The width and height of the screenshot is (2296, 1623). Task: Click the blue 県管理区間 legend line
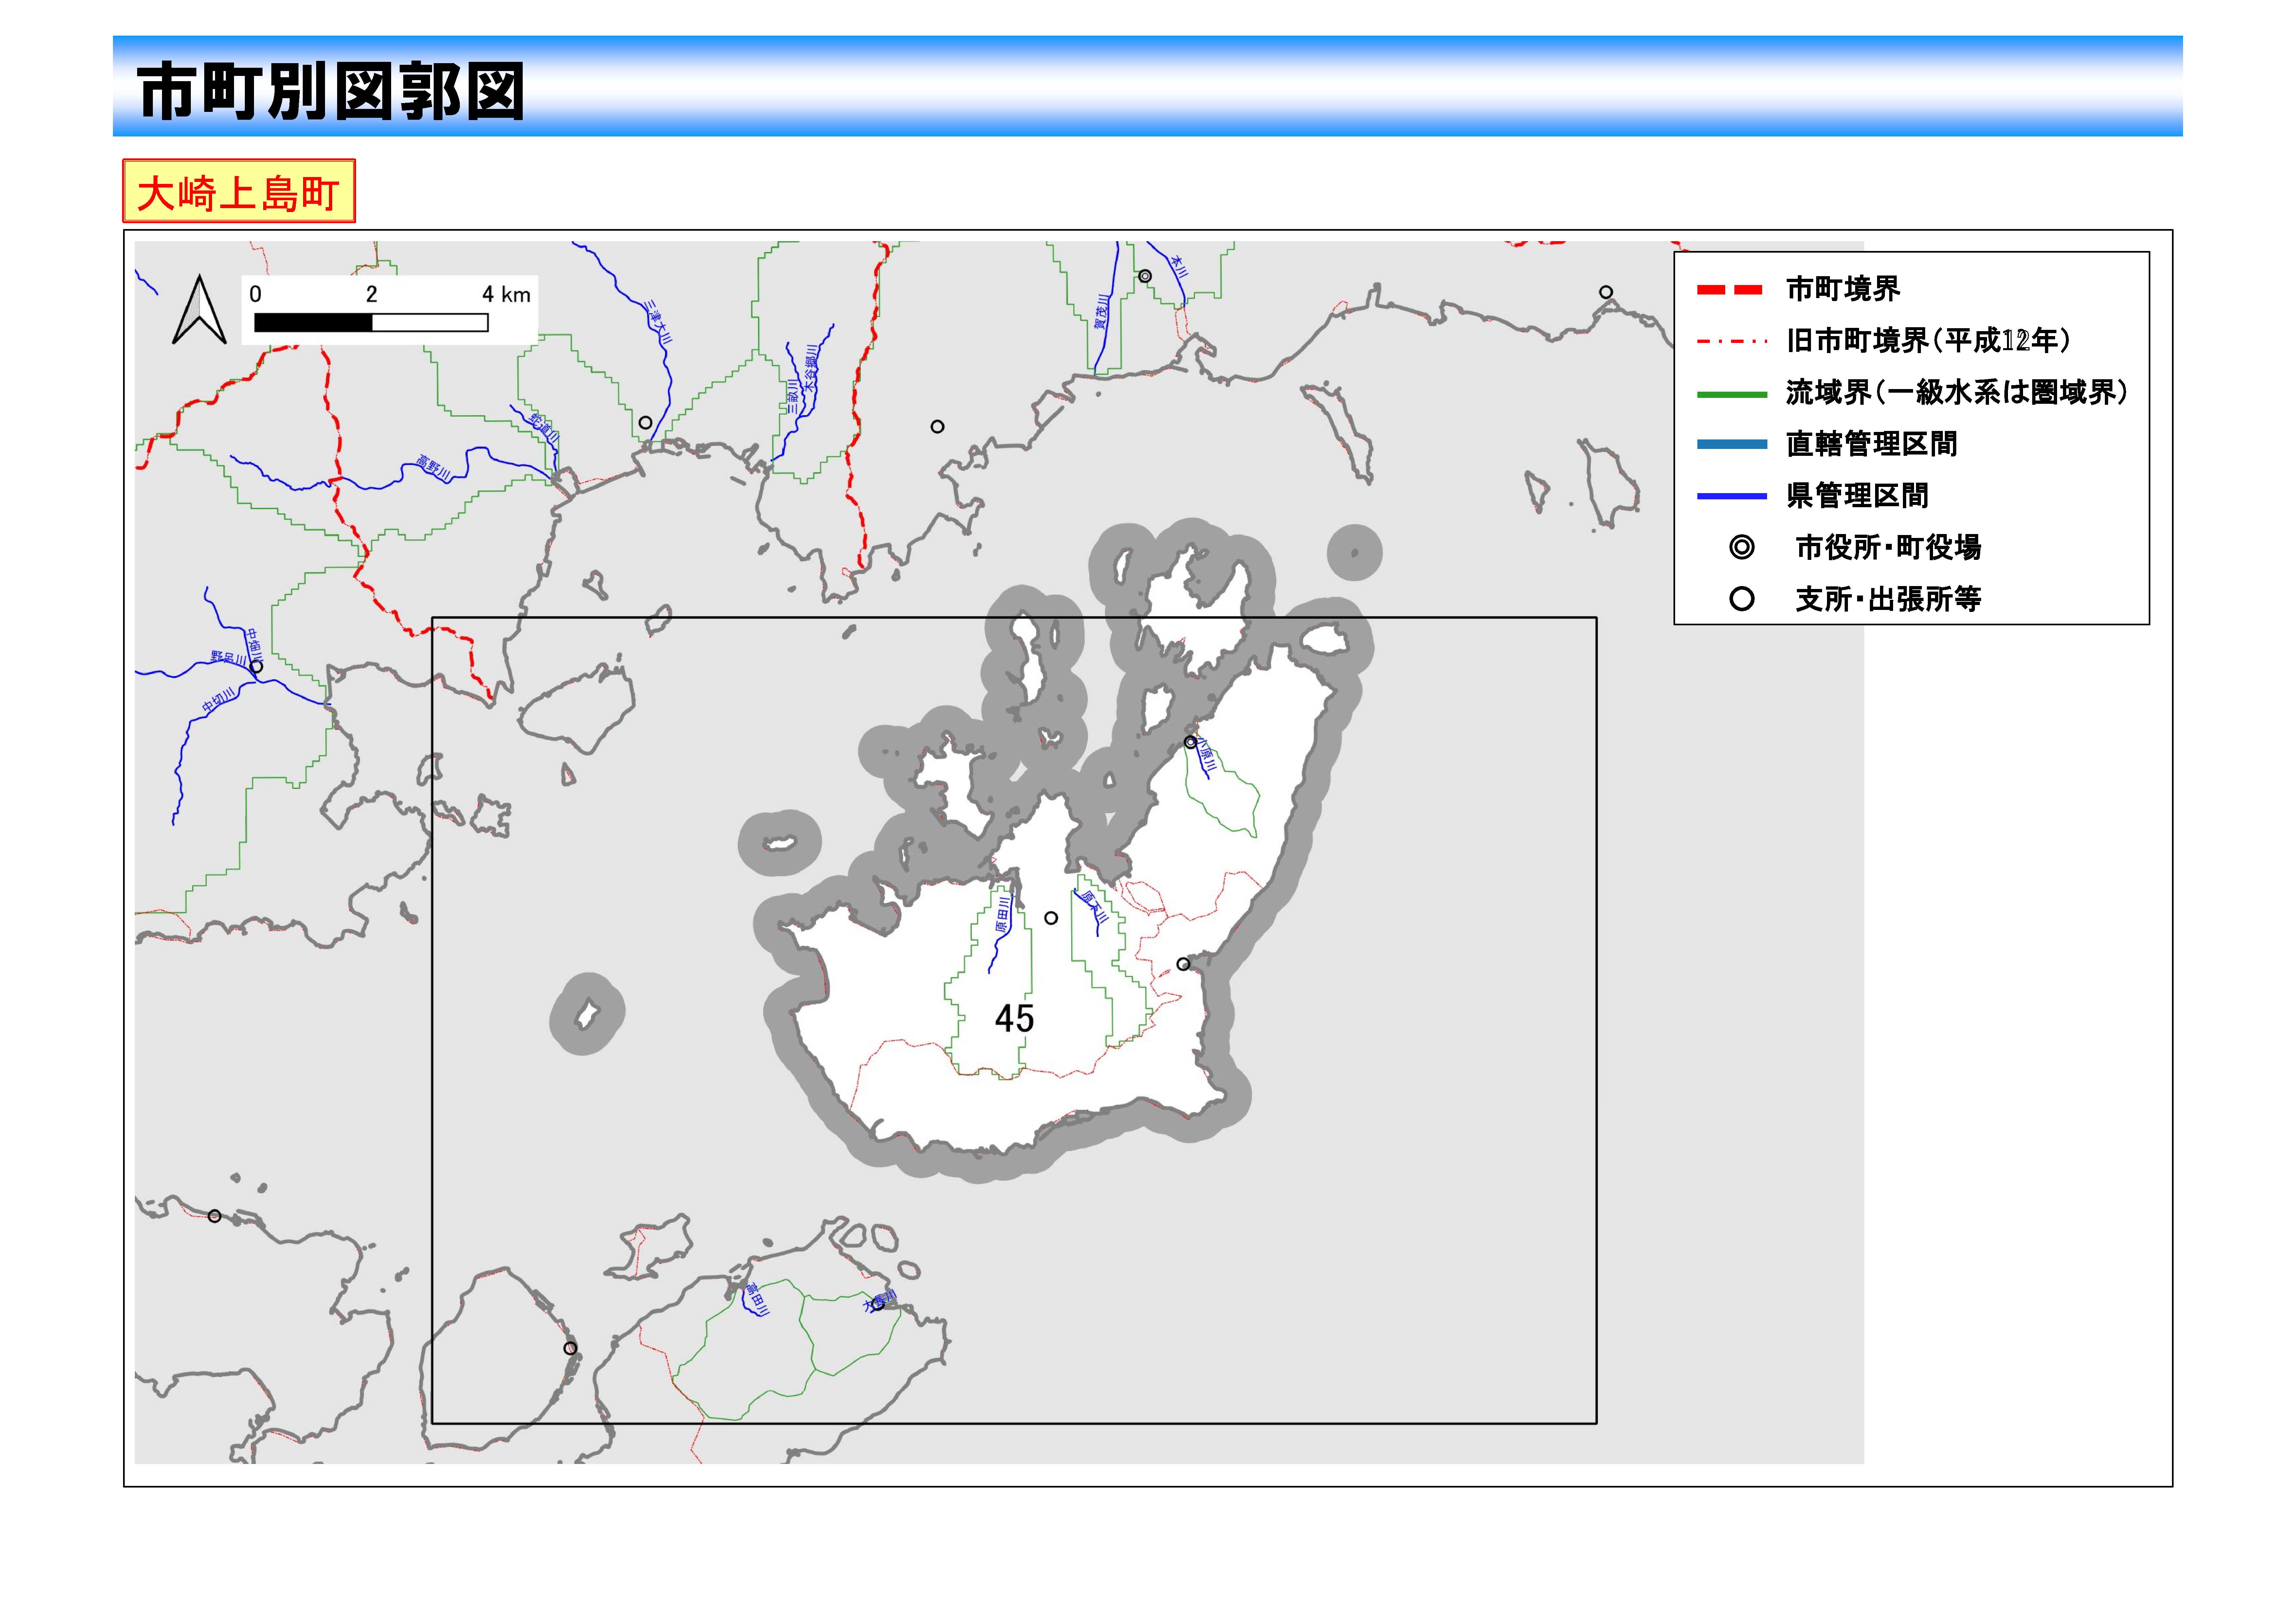[x=1732, y=496]
